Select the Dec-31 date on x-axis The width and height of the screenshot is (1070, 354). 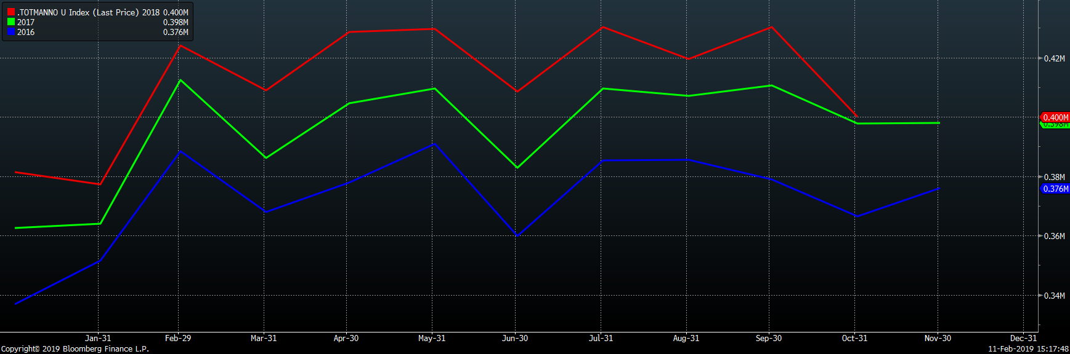(x=1023, y=338)
